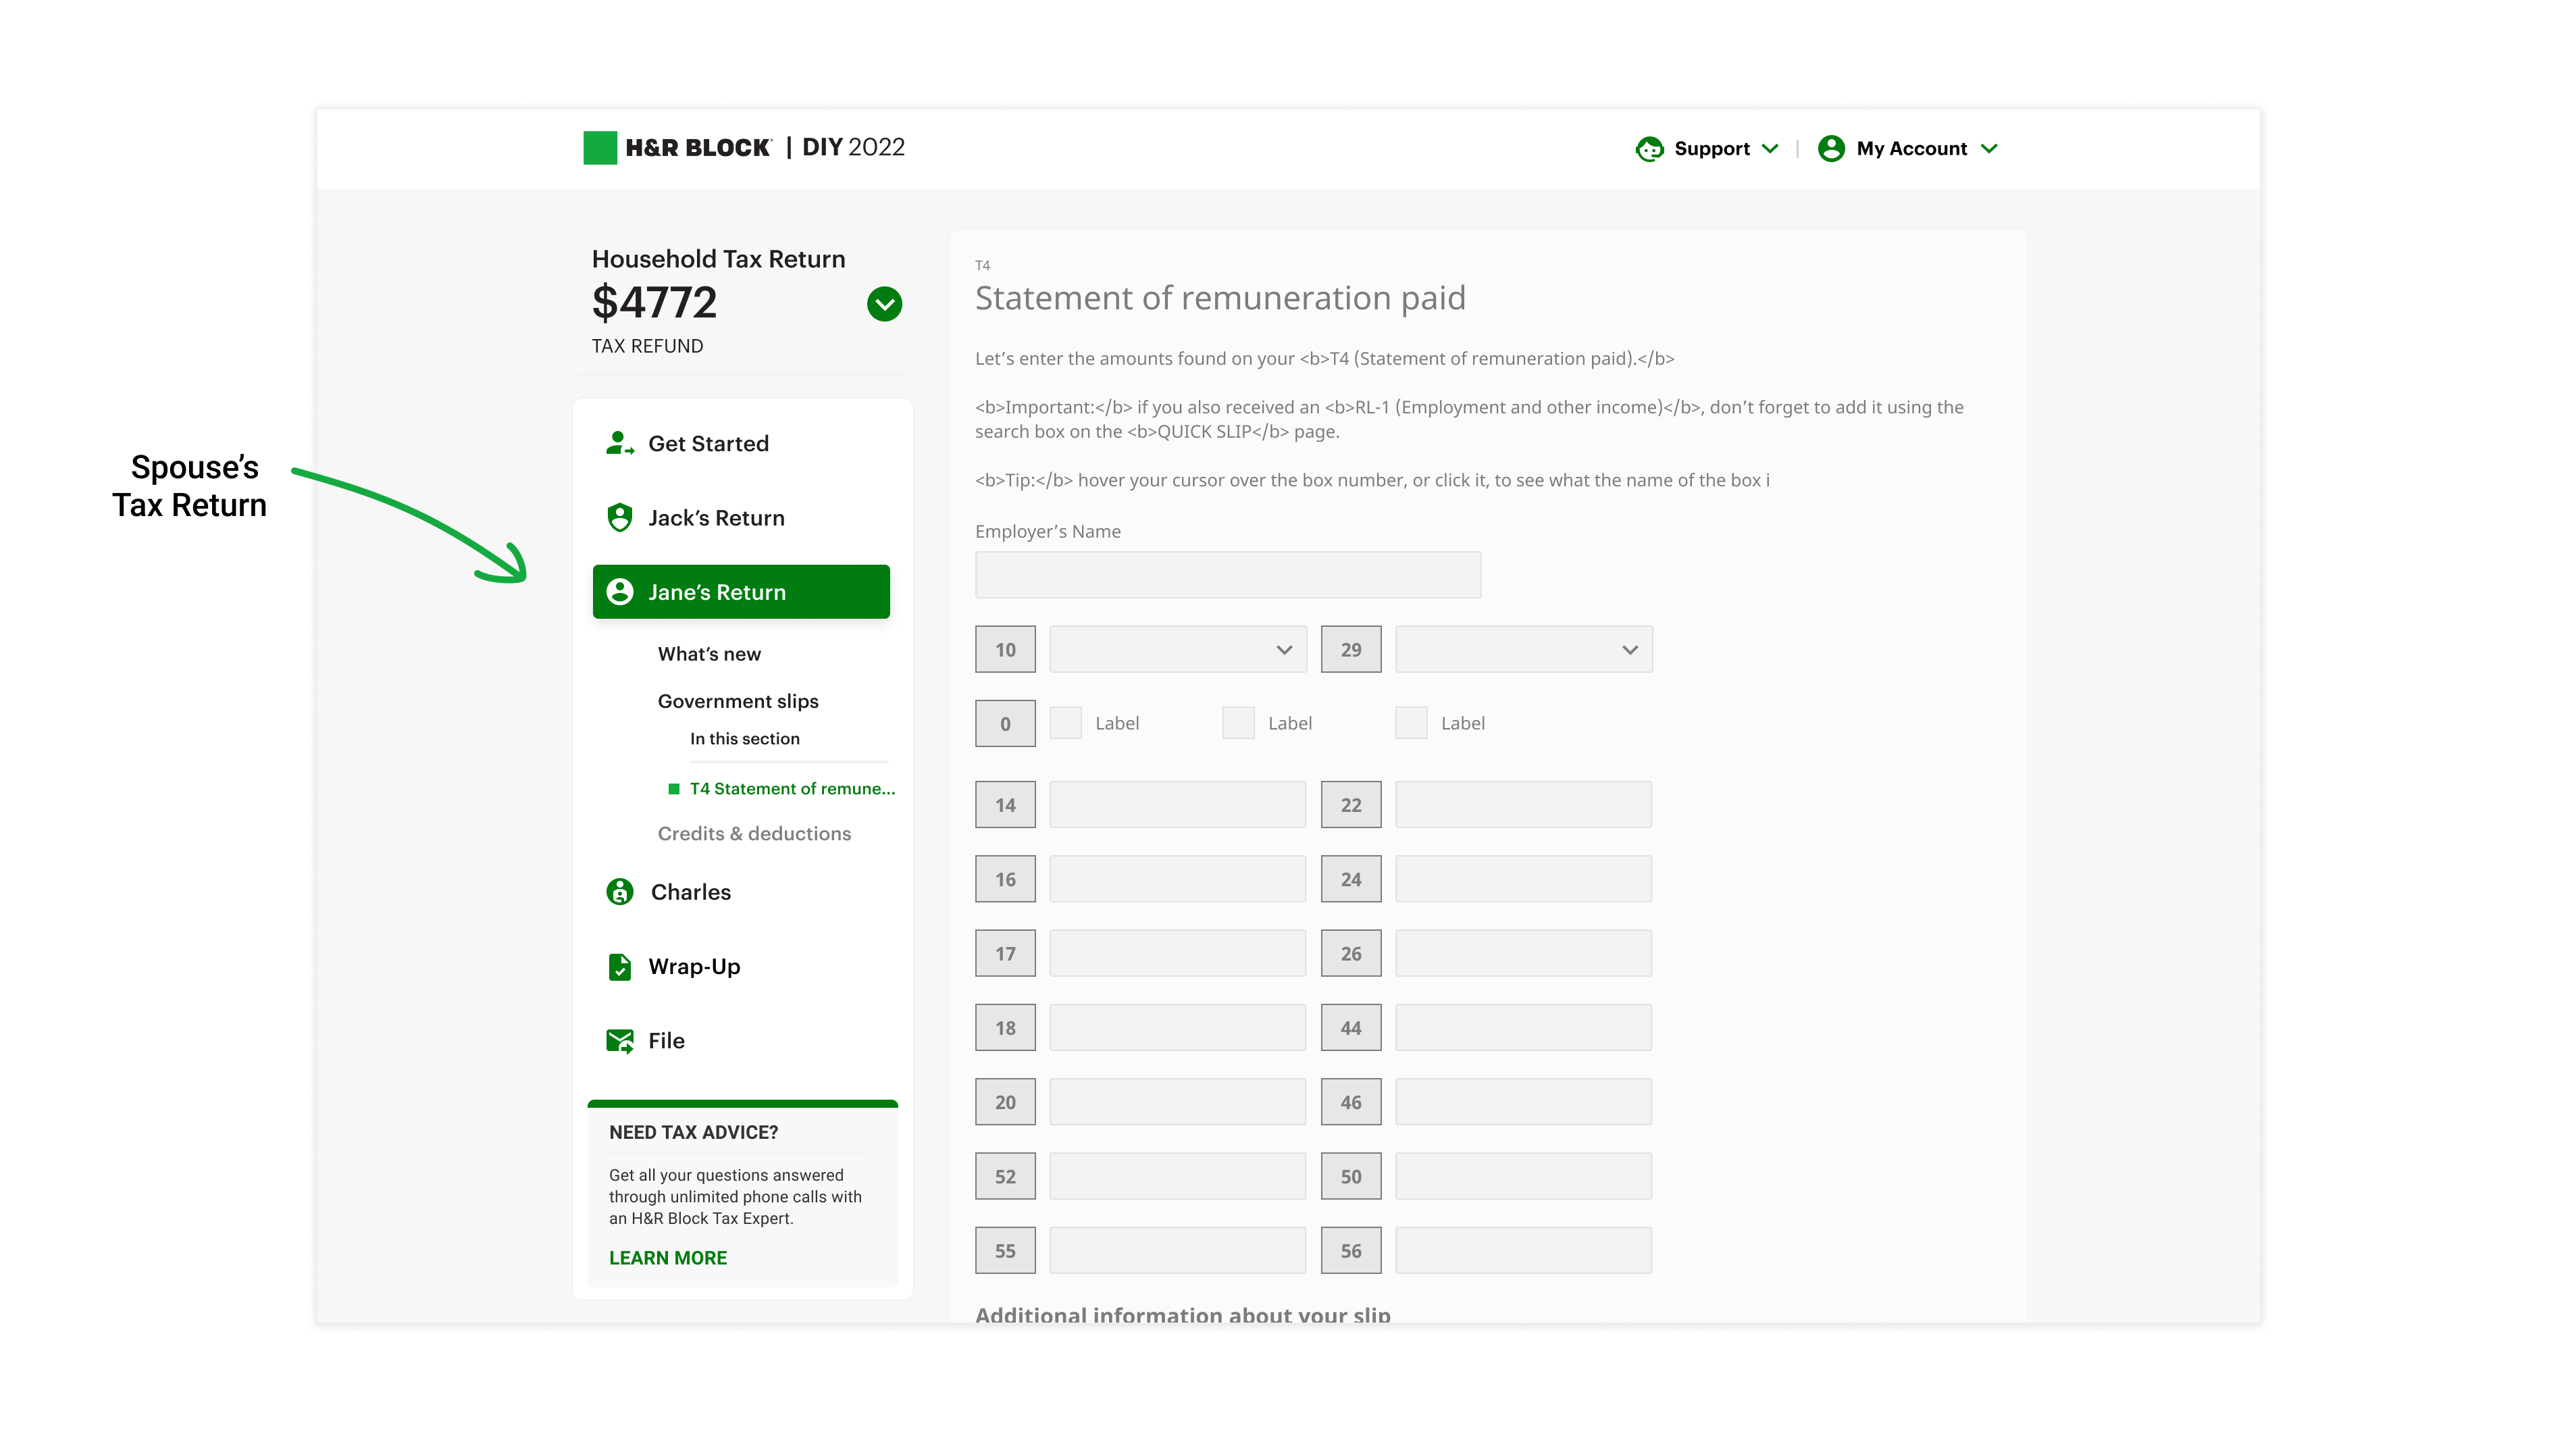Open the box 10 dropdown
The height and width of the screenshot is (1432, 2576).
click(x=1178, y=650)
